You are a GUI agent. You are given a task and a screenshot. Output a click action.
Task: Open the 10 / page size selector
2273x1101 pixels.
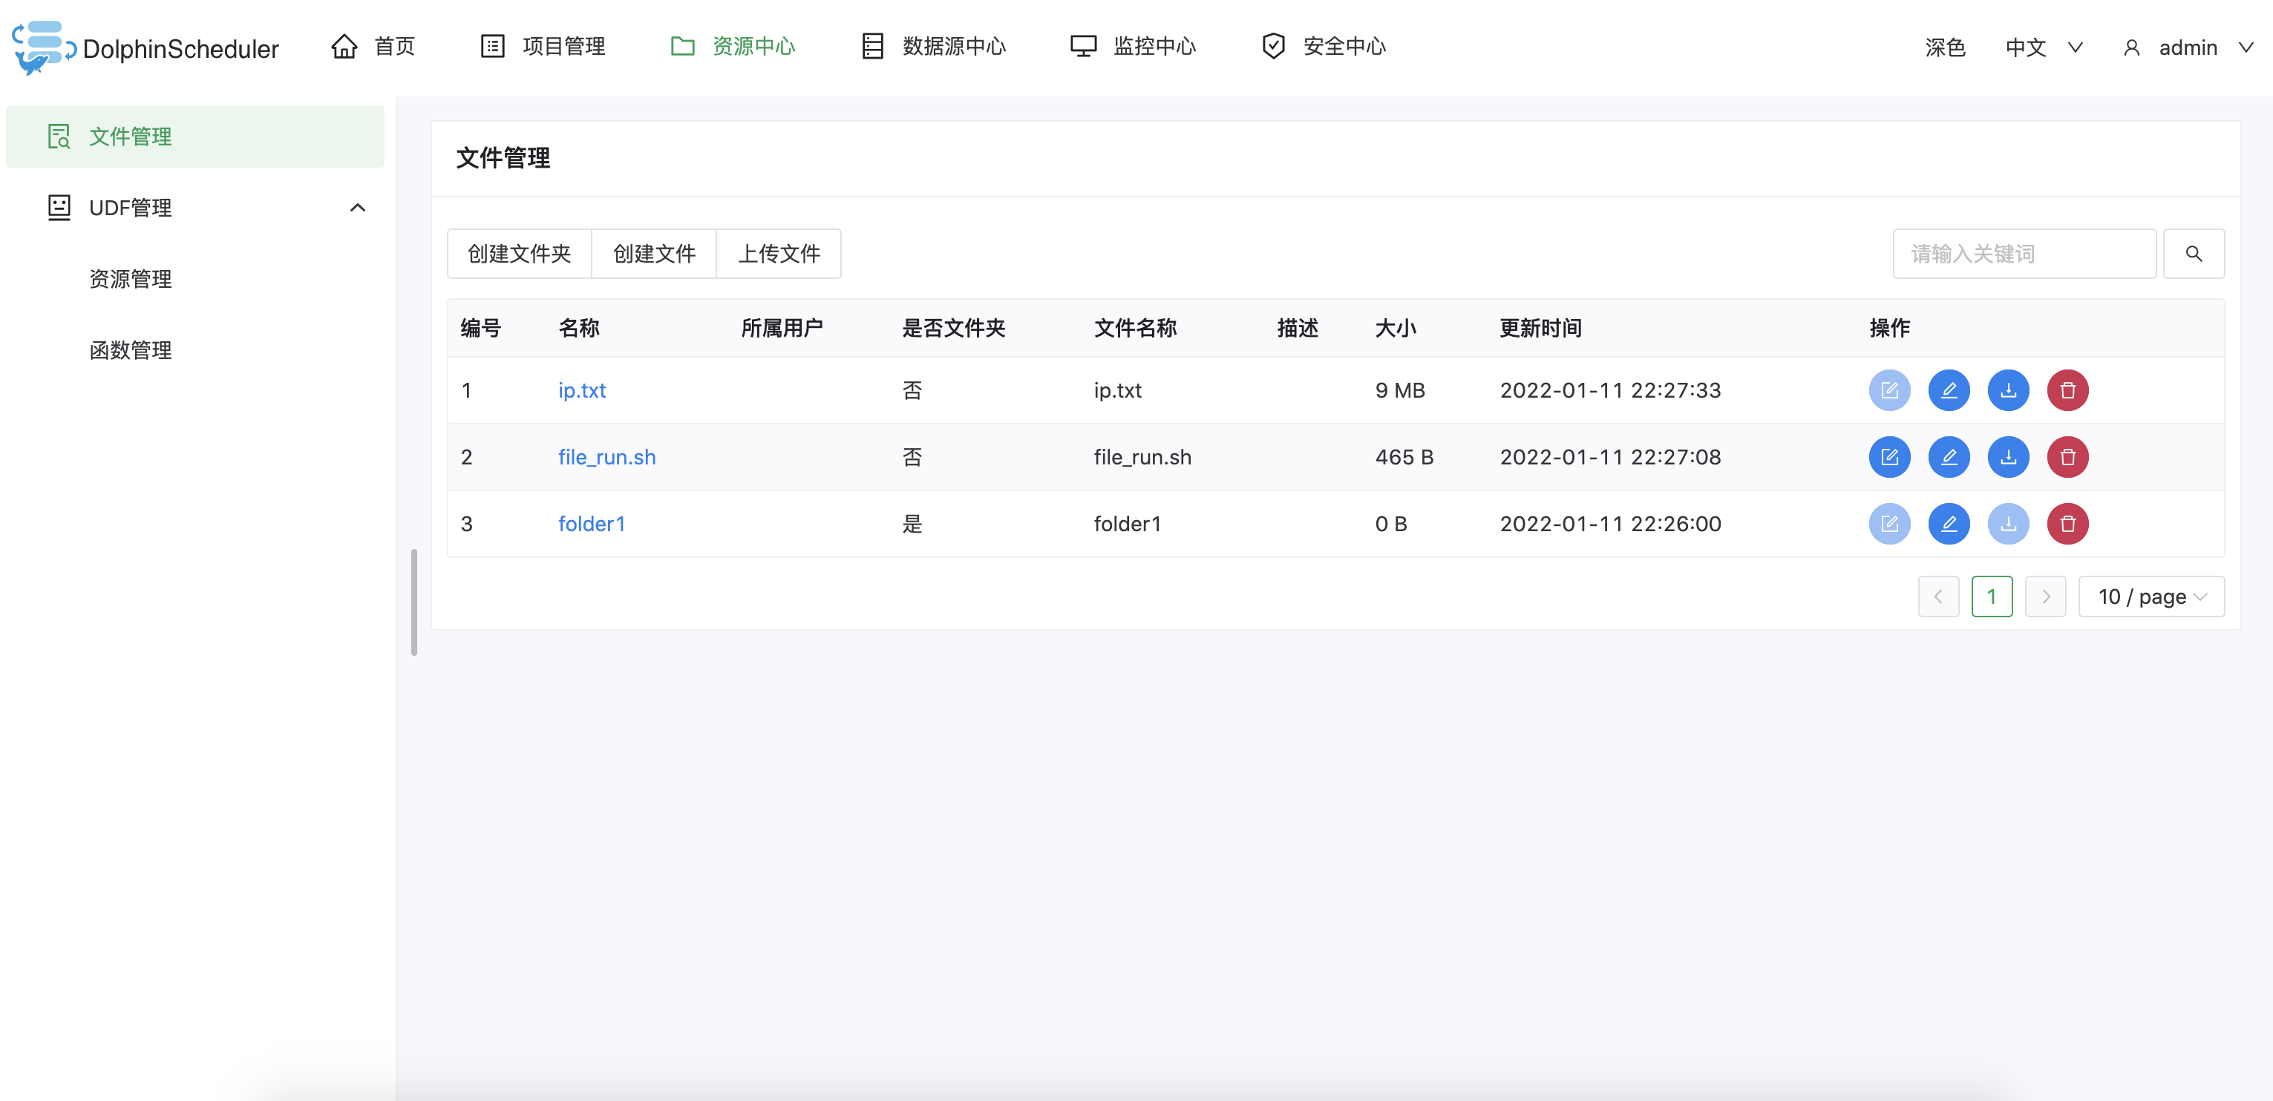(x=2151, y=597)
